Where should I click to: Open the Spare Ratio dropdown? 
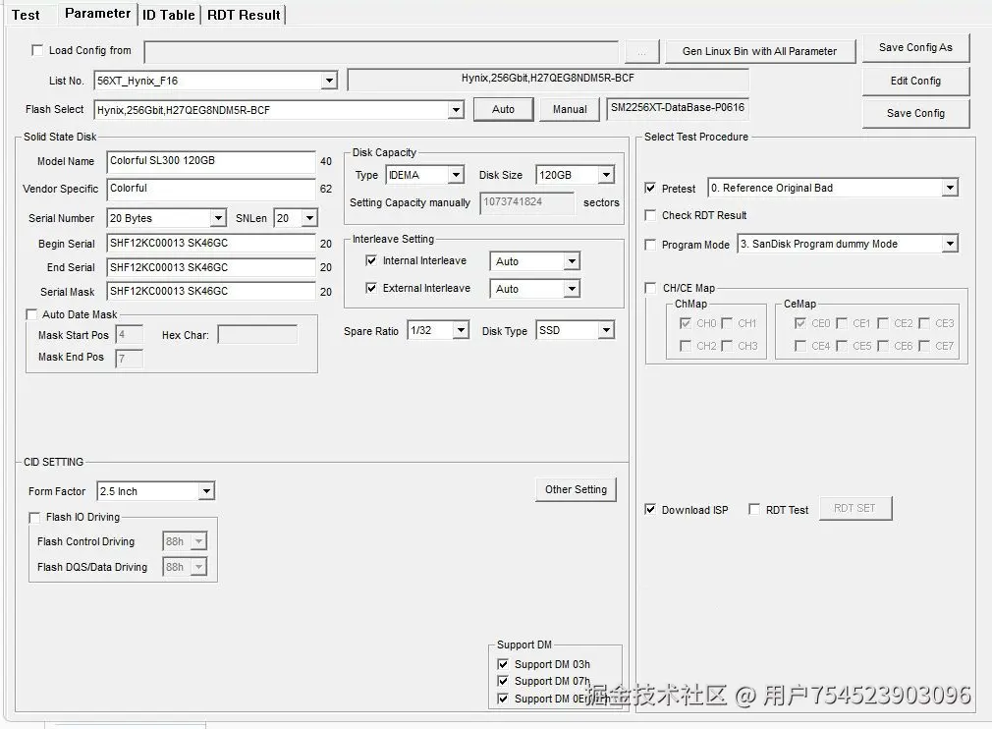[x=462, y=330]
